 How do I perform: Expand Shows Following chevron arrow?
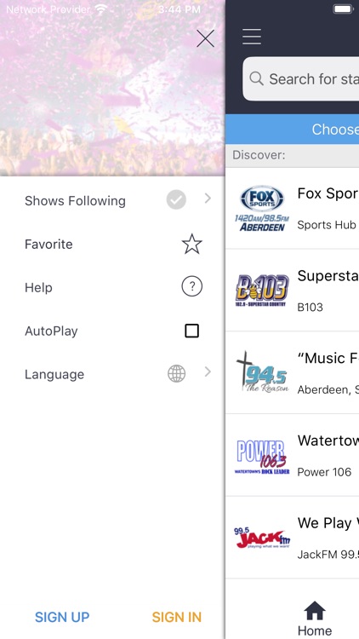[208, 199]
